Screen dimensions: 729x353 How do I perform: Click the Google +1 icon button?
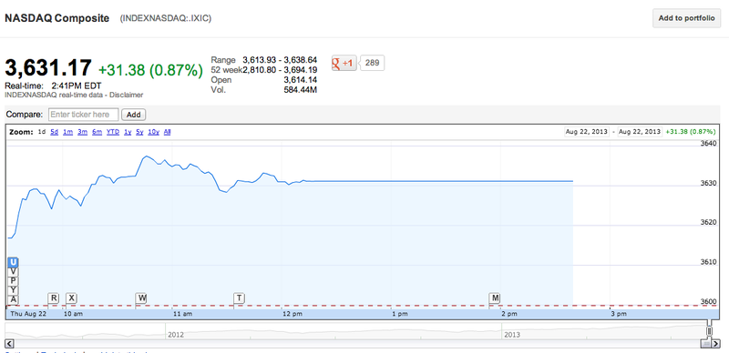pyautogui.click(x=344, y=63)
